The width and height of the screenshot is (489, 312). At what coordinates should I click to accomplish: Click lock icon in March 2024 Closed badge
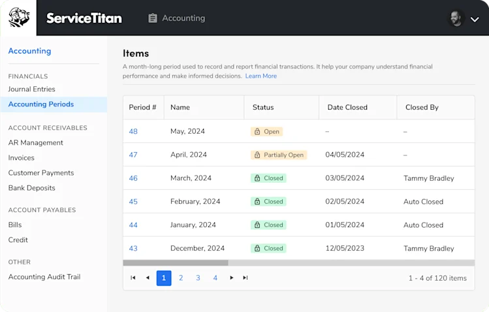click(x=257, y=178)
